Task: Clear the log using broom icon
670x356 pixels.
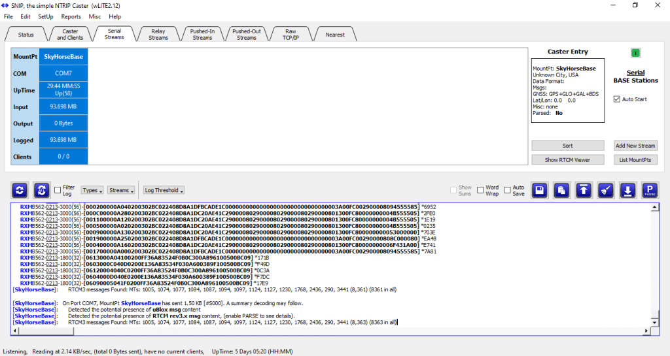Action: (606, 190)
